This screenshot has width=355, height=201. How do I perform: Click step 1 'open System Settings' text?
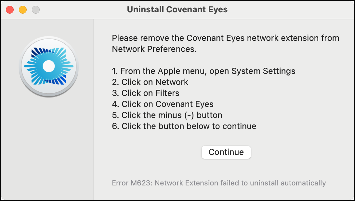(x=252, y=71)
